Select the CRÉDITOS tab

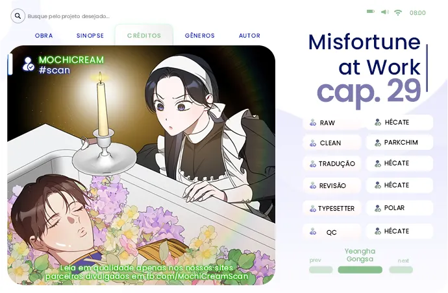pyautogui.click(x=144, y=36)
